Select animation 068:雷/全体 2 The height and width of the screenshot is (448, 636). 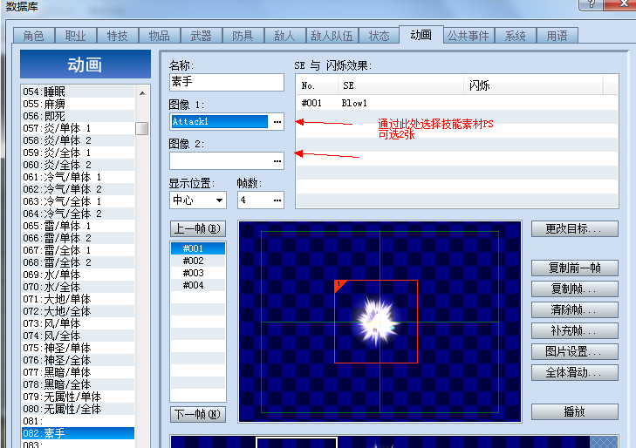[x=78, y=262]
